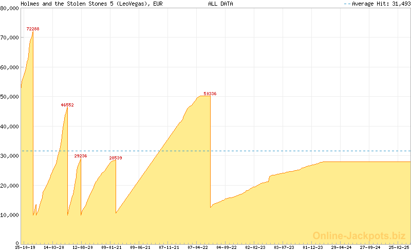Select the 46552 peak label
Image resolution: width=411 pixels, height=252 pixels.
pyautogui.click(x=67, y=105)
